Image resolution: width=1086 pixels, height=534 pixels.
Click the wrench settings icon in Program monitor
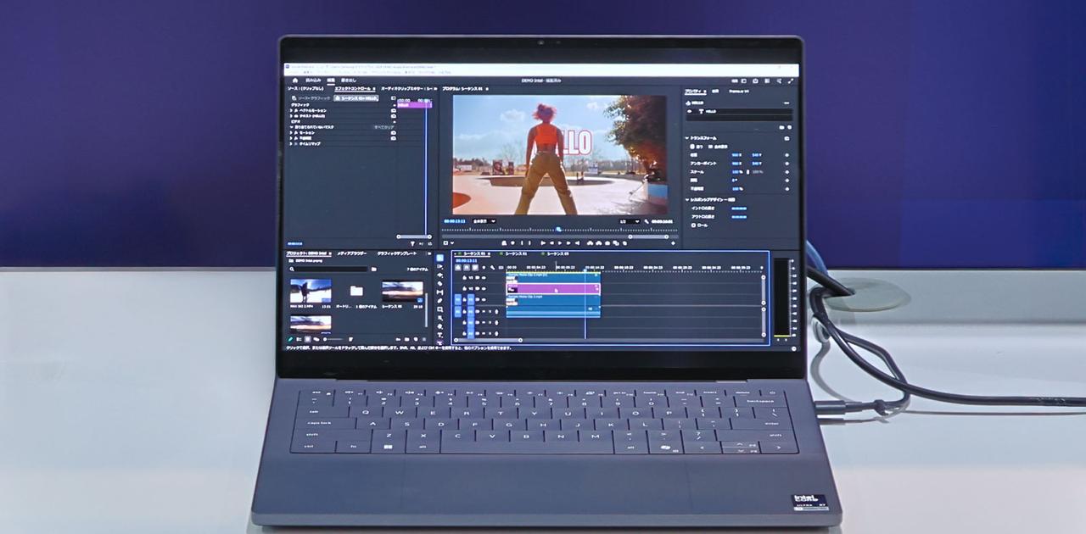[647, 221]
